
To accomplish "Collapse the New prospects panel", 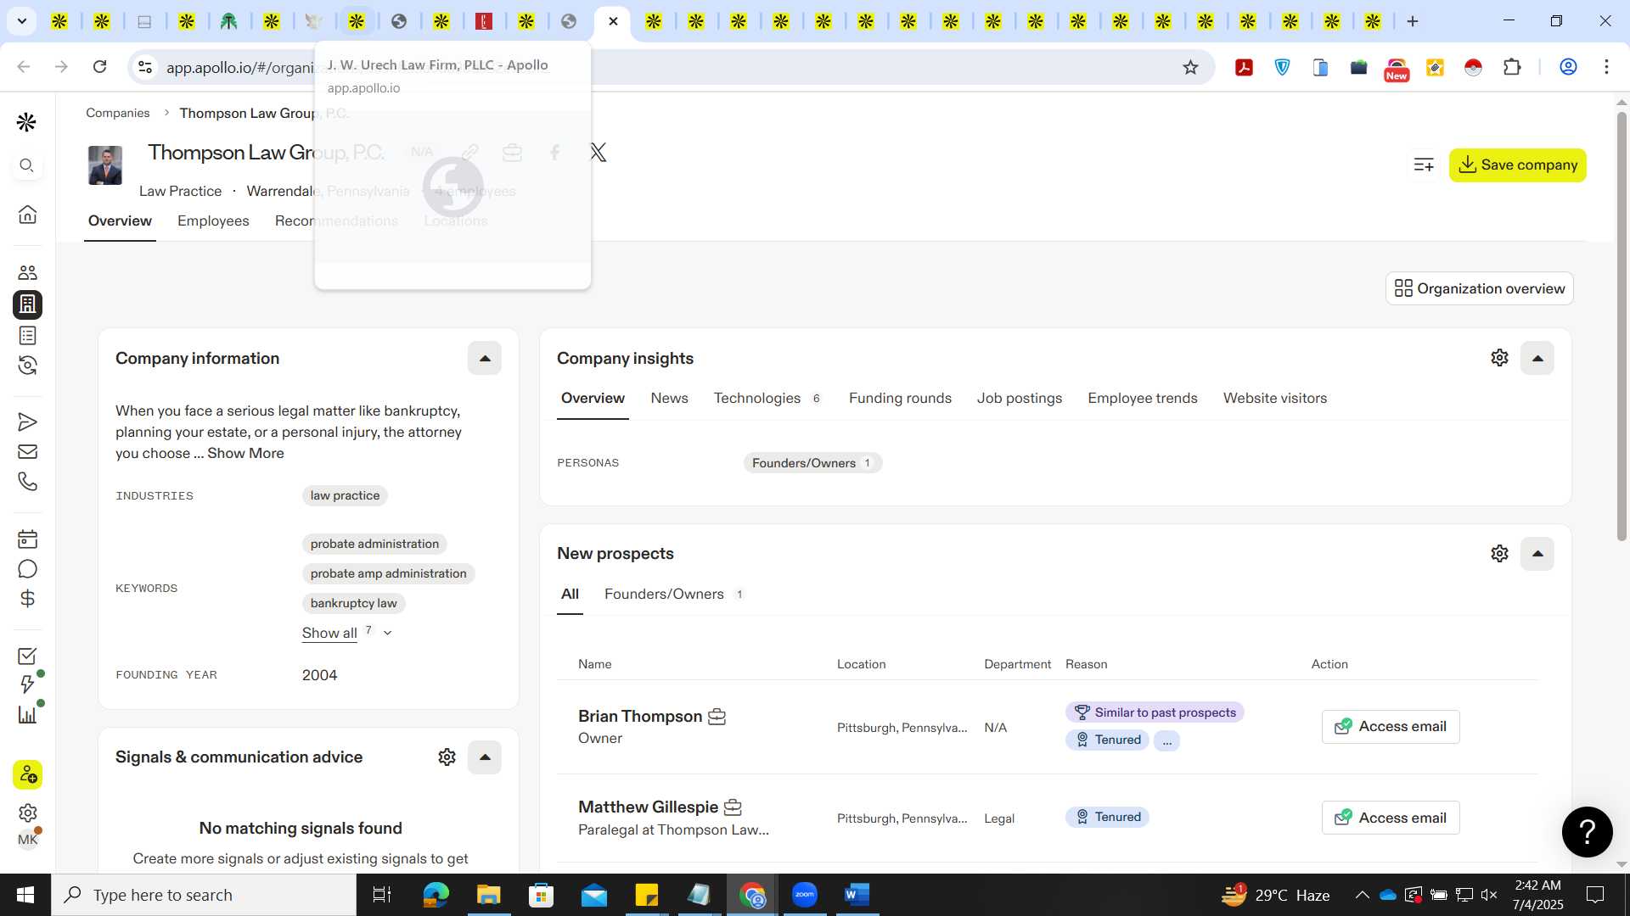I will 1537,554.
